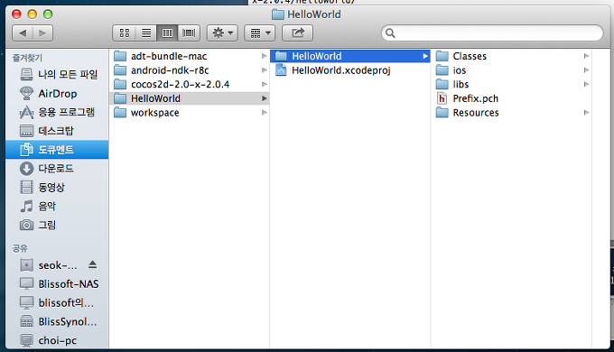Open Applications (응용 프로그램) in sidebar
614x352 pixels.
point(57,112)
